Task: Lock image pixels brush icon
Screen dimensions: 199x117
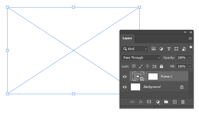Action: [x=140, y=66]
